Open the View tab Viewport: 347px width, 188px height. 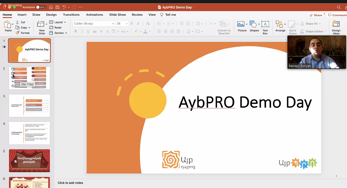coord(152,14)
